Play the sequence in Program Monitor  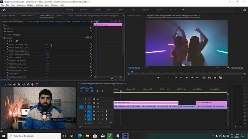tap(186, 78)
